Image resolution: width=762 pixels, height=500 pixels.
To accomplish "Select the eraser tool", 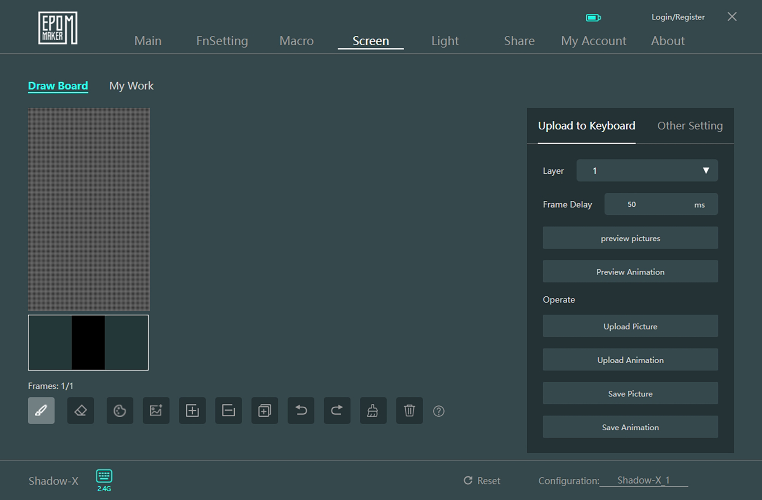I will (x=80, y=411).
